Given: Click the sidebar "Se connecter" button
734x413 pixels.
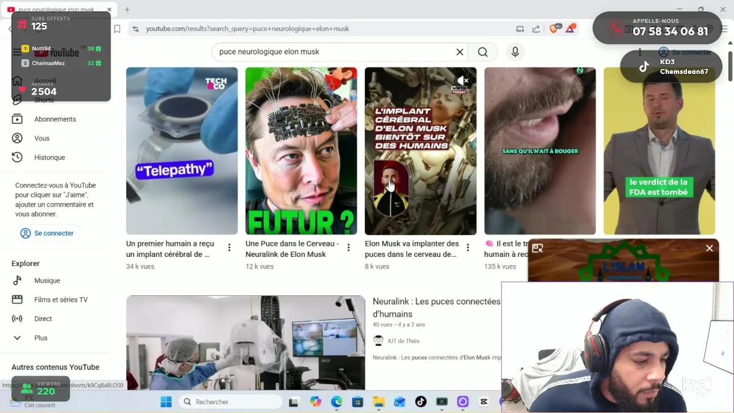Looking at the screenshot, I should (x=48, y=233).
